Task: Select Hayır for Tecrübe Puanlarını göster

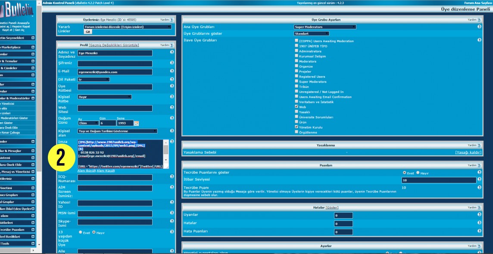Action: pyautogui.click(x=418, y=173)
